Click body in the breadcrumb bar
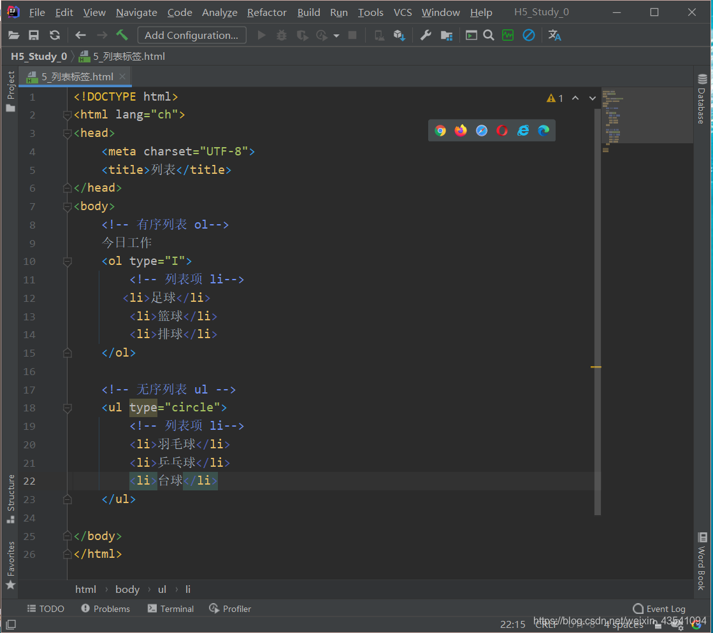Viewport: 713px width, 633px height. [127, 589]
